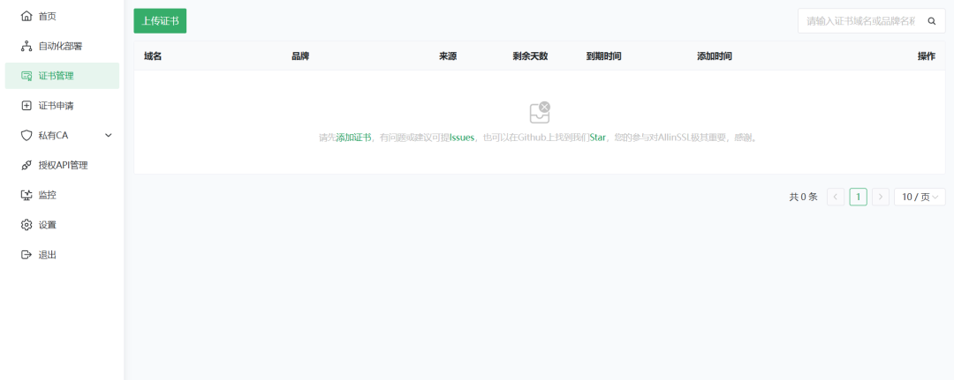Viewport: 954px width, 380px height.
Task: Go to next page arrow
Action: point(881,197)
